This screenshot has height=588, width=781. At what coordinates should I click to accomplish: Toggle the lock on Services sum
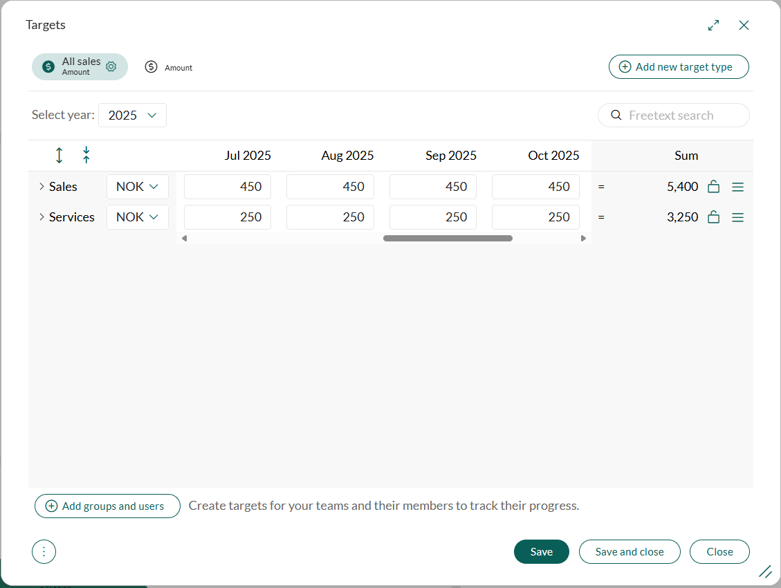(x=714, y=217)
